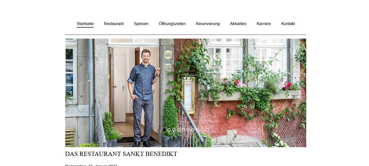369x166 pixels.
Task: Click the heading Das Restaurant Sankt Benedikt
Action: [x=121, y=154]
